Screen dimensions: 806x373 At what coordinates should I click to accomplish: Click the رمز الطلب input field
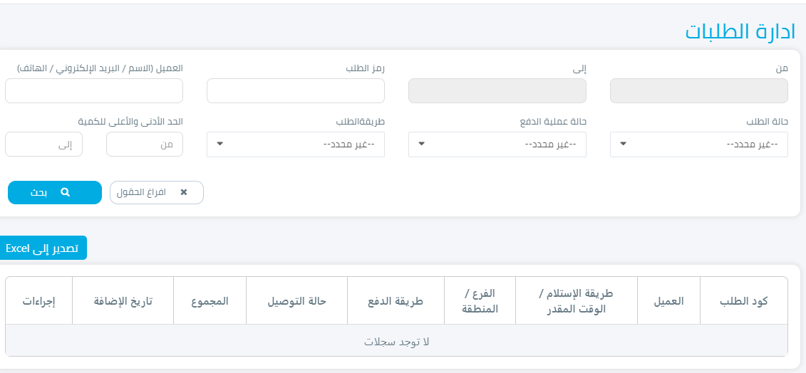(296, 91)
